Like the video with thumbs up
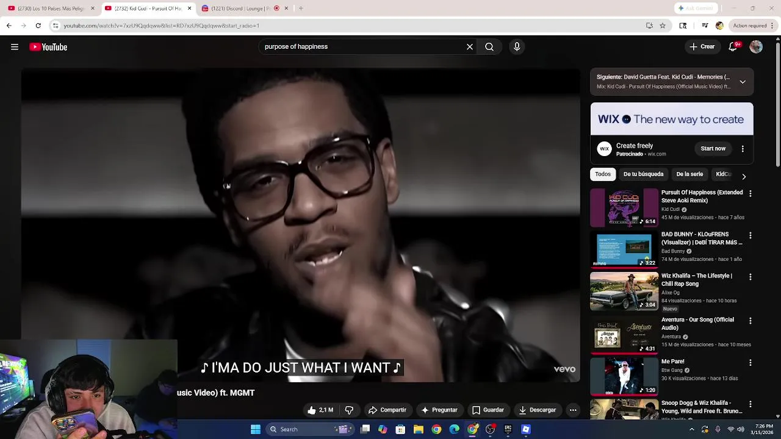Screen dimensions: 781x439 [320, 410]
